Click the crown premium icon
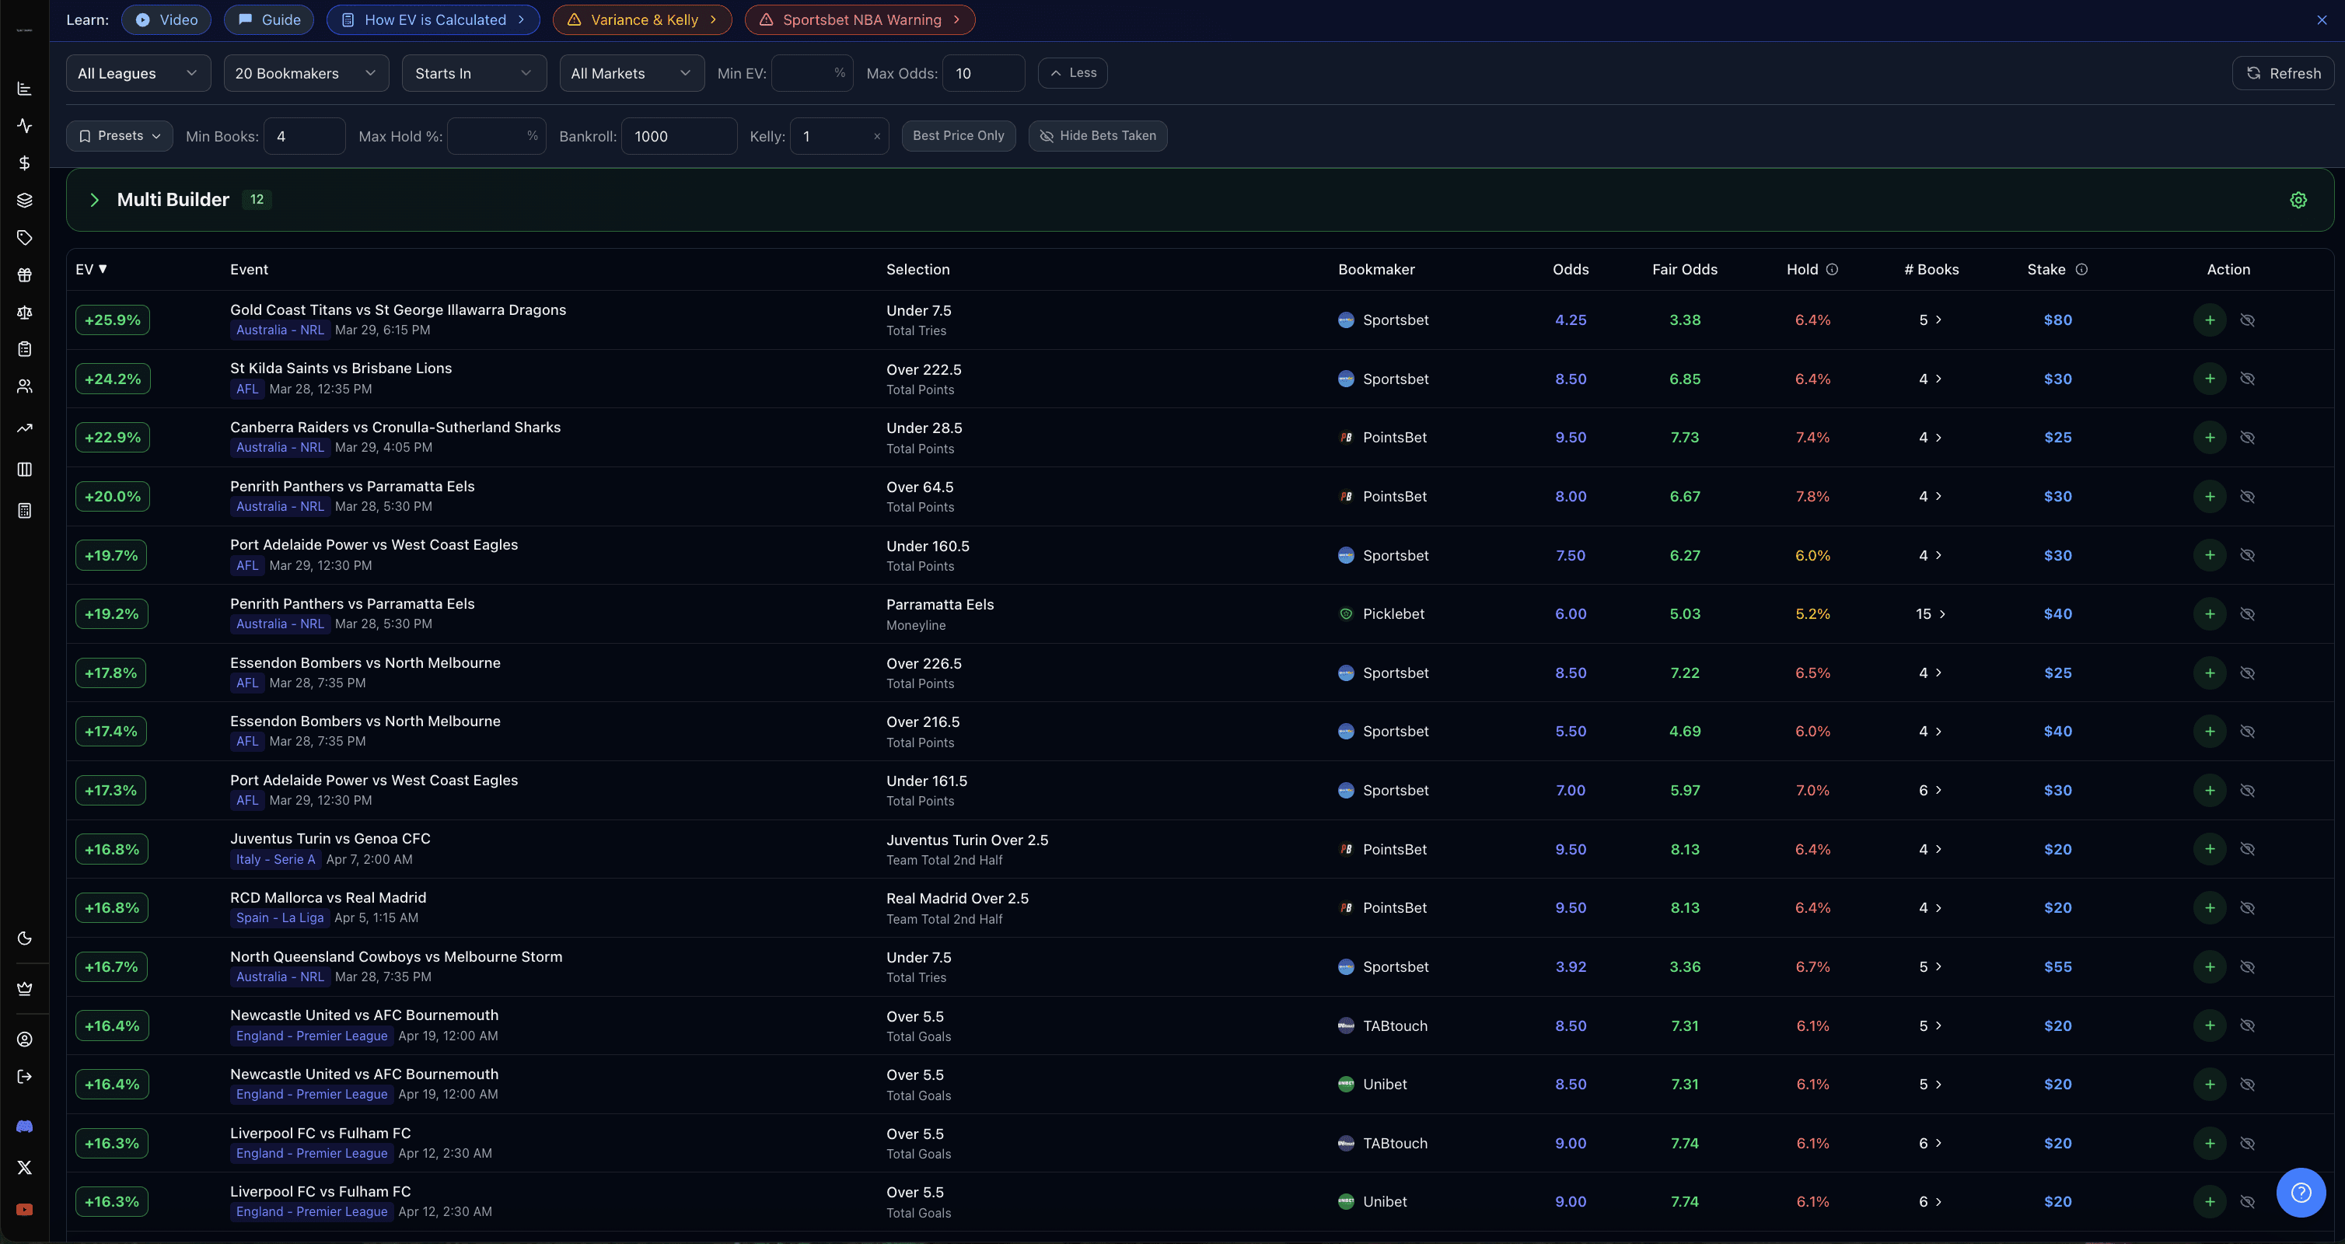The width and height of the screenshot is (2345, 1244). pos(25,988)
